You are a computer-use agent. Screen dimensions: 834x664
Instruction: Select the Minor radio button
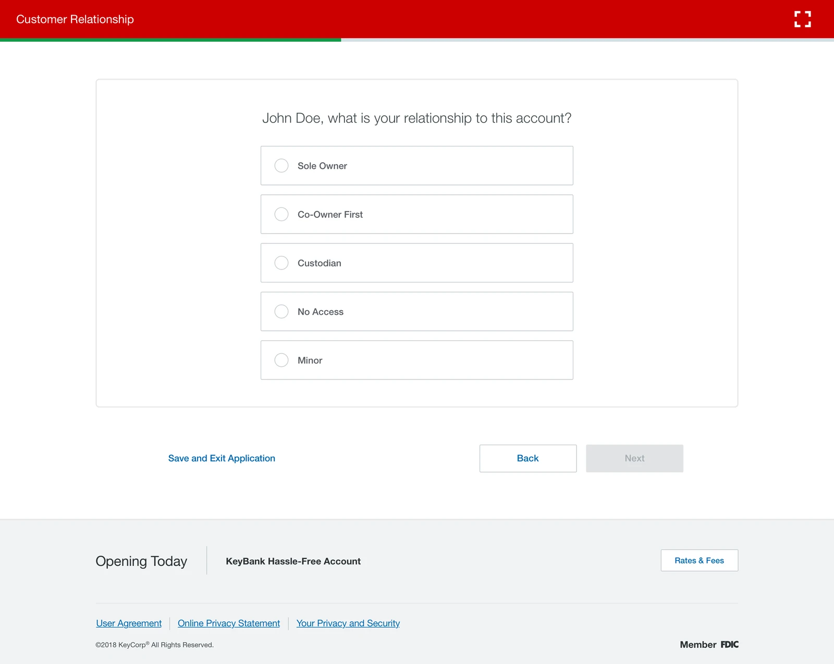click(x=281, y=360)
